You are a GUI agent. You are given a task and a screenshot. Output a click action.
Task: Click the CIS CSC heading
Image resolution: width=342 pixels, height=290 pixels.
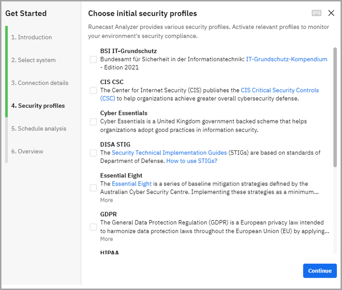[x=112, y=82]
